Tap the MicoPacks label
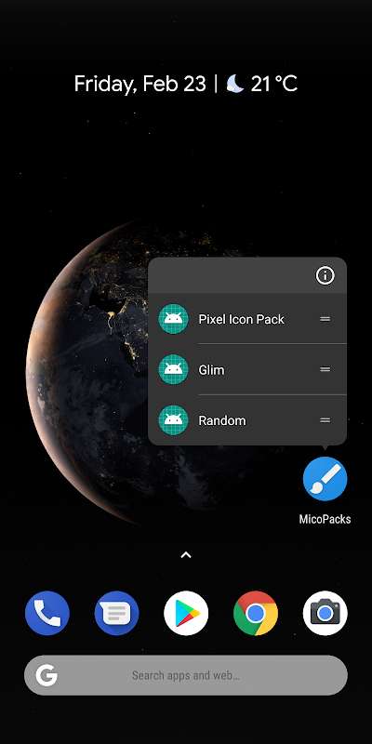372x744 pixels. point(325,519)
